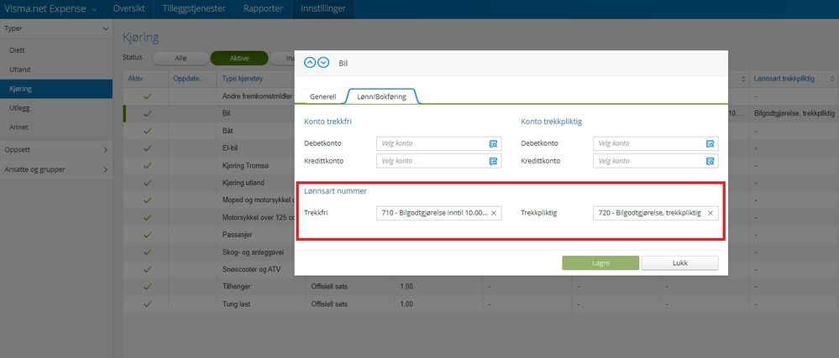Toggle active checkmark for Bil row

pos(148,114)
